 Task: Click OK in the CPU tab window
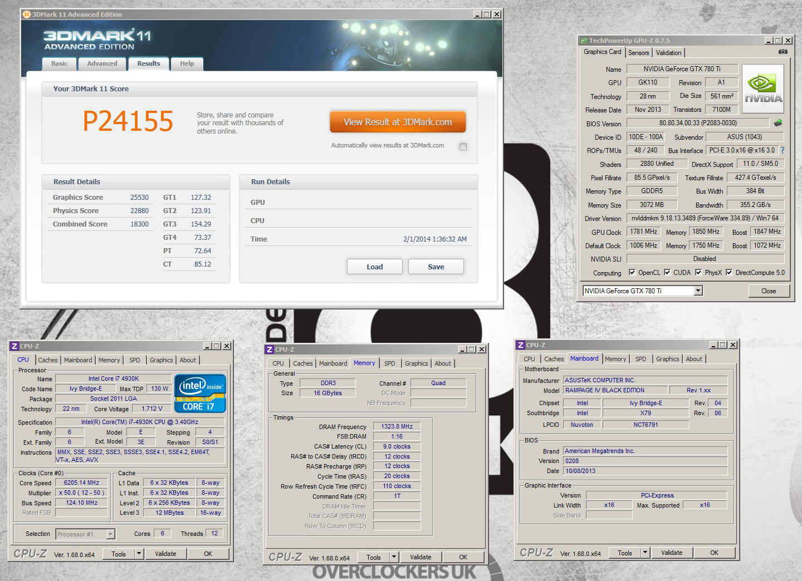(x=208, y=554)
